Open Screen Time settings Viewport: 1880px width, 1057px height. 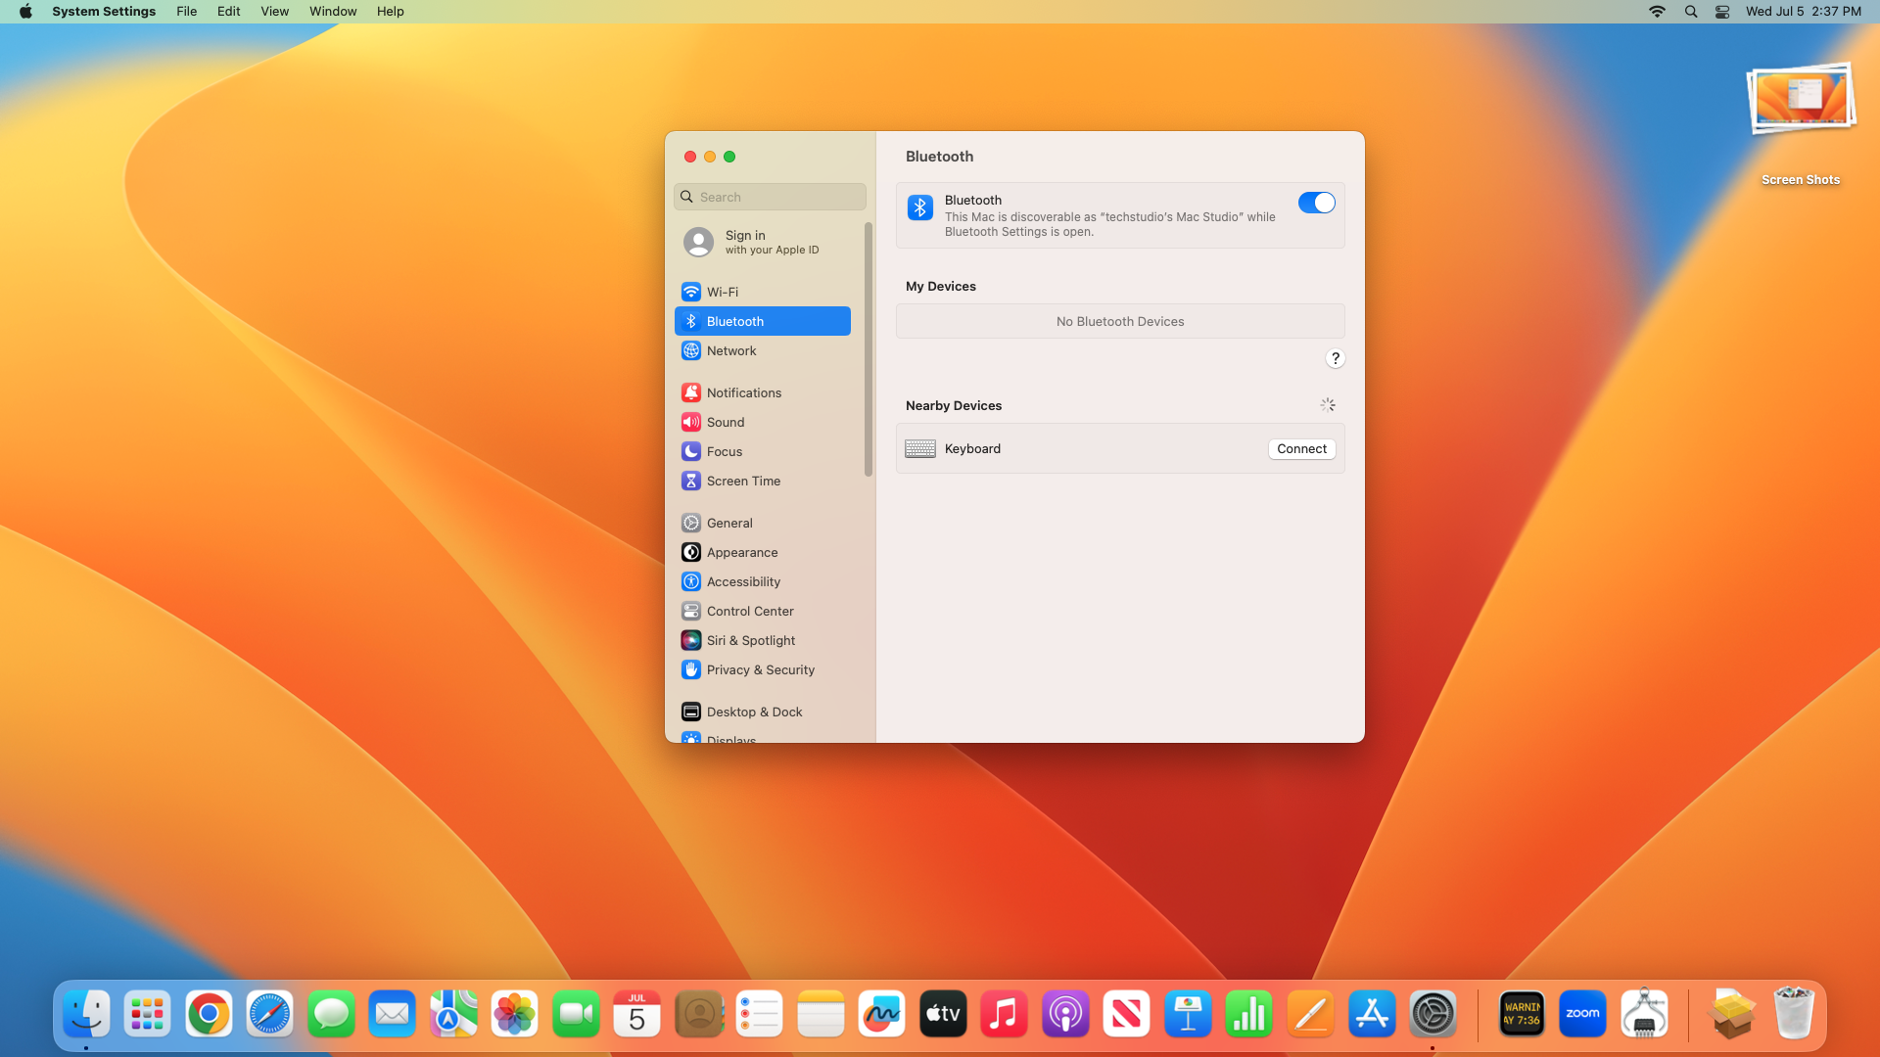coord(763,481)
